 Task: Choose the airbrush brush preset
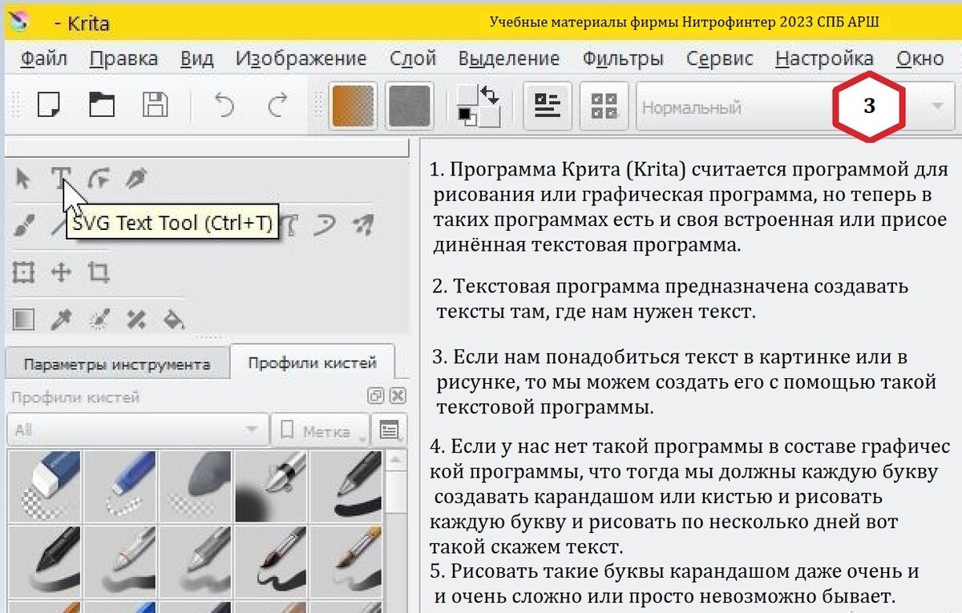click(x=271, y=486)
